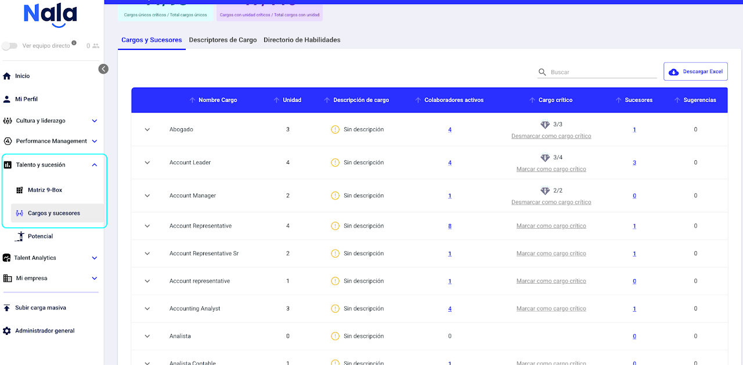Image resolution: width=743 pixels, height=365 pixels.
Task: Click the Descargar Excel button
Action: click(695, 72)
